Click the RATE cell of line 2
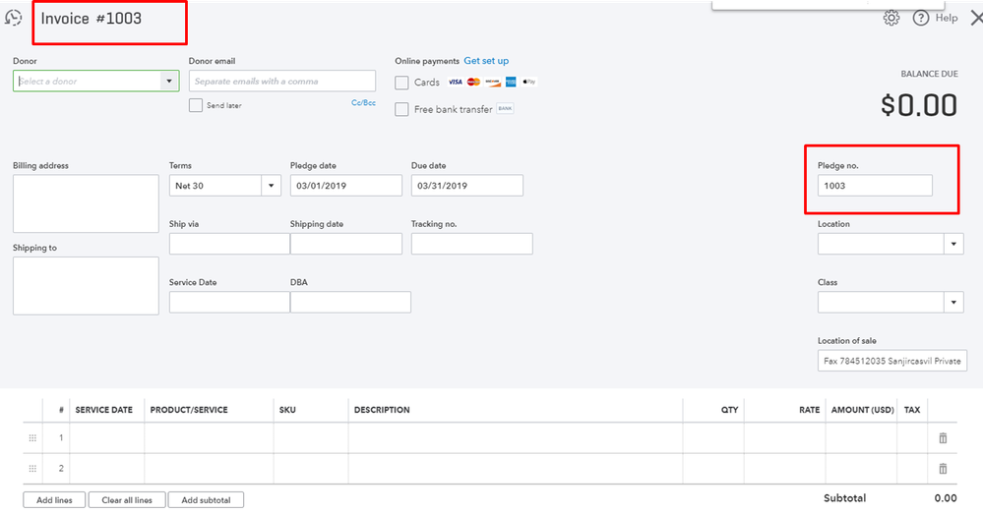The image size is (983, 514). pos(785,468)
